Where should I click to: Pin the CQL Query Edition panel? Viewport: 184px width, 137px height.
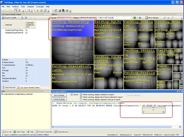pos(180,91)
